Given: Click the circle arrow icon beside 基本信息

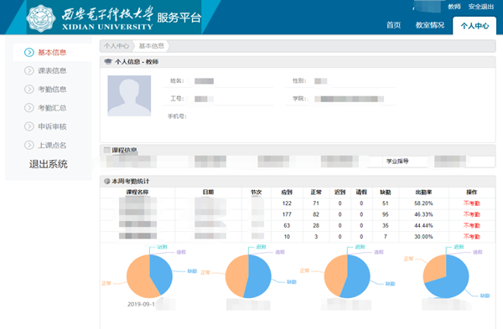Looking at the screenshot, I should [29, 52].
